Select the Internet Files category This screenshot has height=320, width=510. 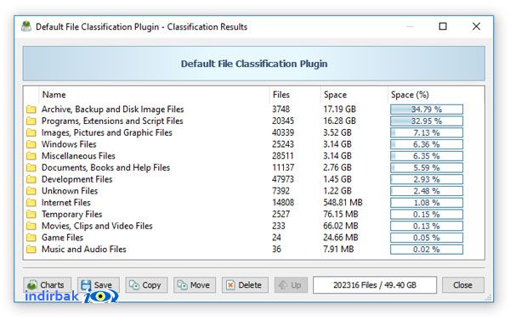[x=253, y=203]
